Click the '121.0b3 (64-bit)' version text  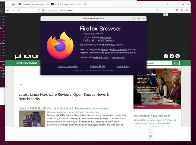coord(91,38)
